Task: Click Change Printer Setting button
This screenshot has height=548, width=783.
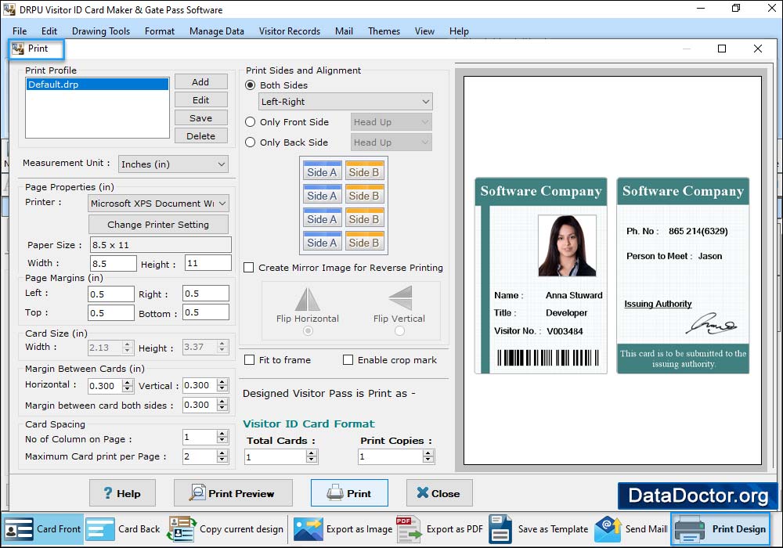Action: pyautogui.click(x=158, y=225)
